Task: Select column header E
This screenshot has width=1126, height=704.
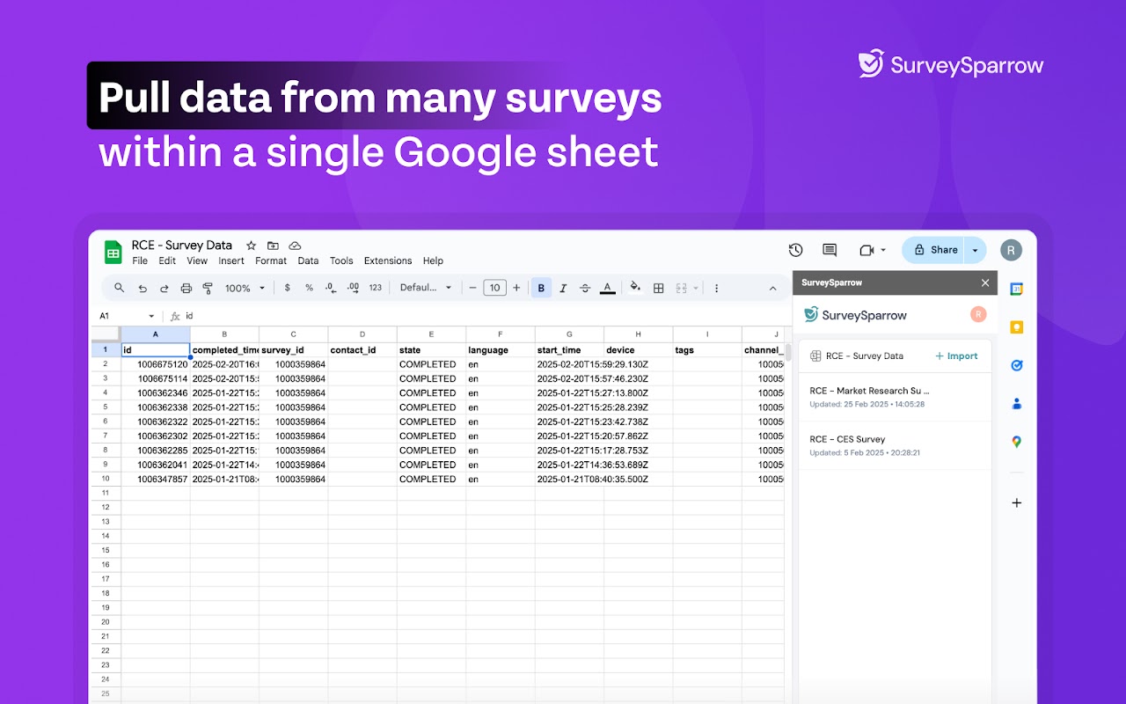Action: [431, 334]
